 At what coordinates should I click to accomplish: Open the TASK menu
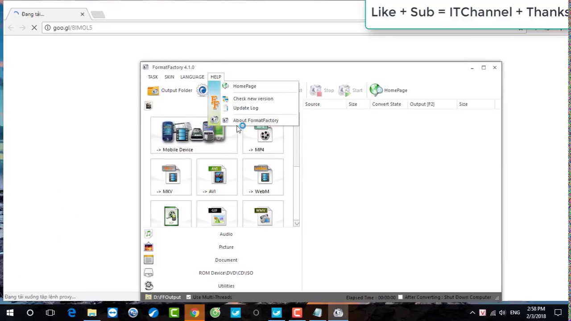(153, 77)
